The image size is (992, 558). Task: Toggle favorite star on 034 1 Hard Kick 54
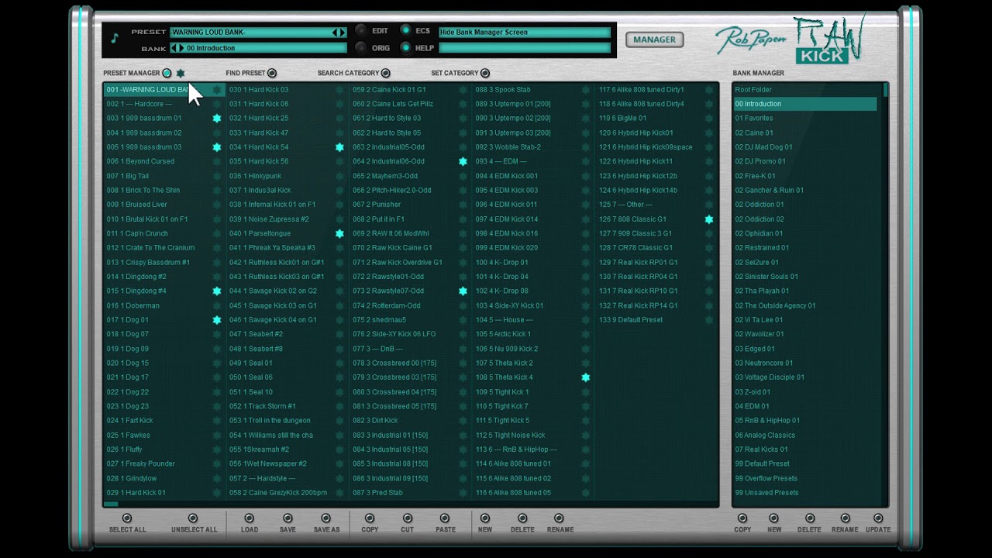pos(339,147)
